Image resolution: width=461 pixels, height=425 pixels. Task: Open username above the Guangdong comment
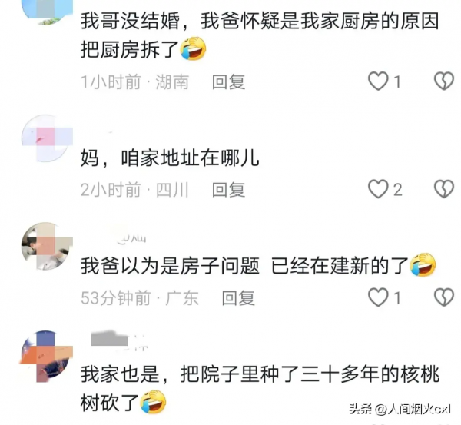tap(131, 237)
